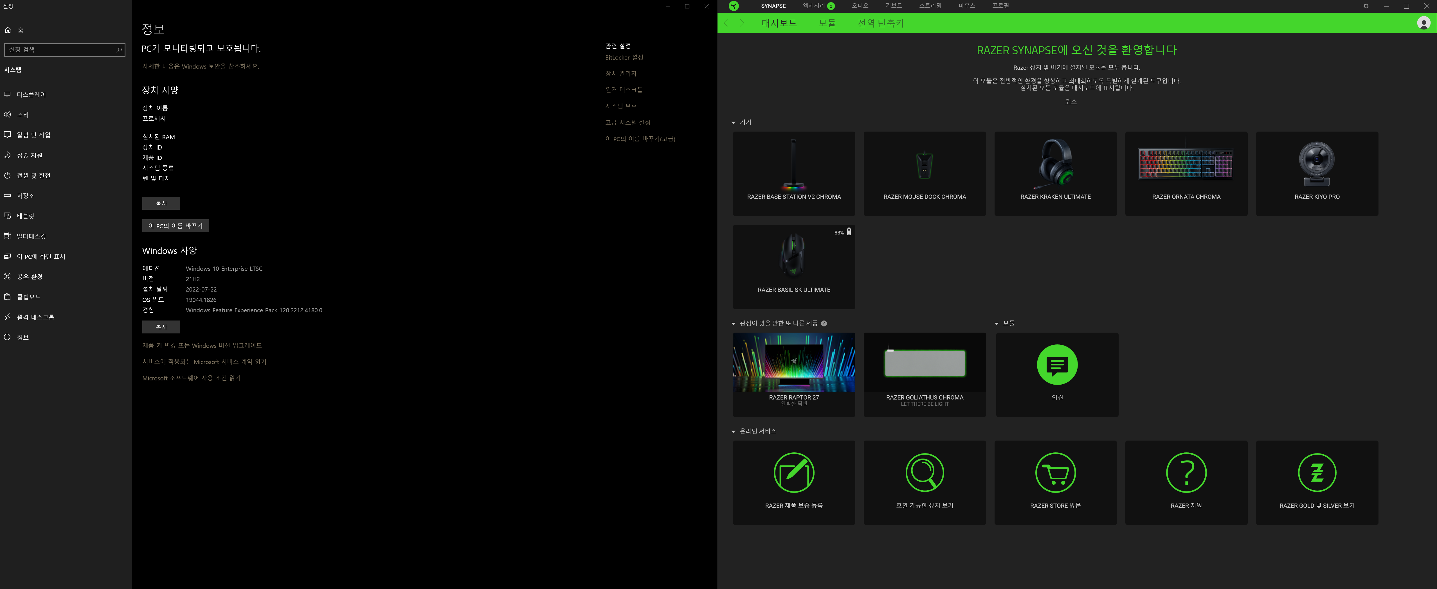Open 고급 시스템 설정 related link

click(628, 122)
